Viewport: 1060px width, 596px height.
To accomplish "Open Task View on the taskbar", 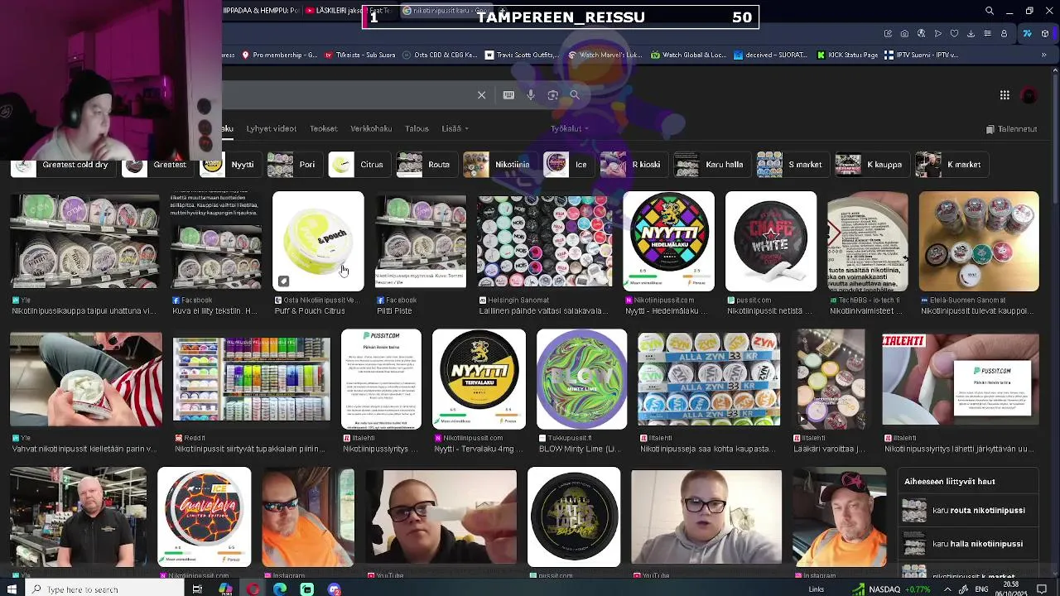I will point(197,589).
